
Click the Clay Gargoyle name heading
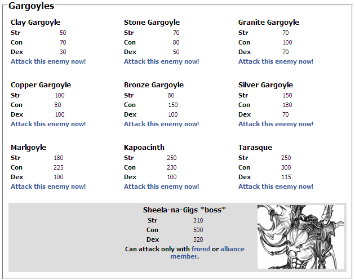point(35,23)
